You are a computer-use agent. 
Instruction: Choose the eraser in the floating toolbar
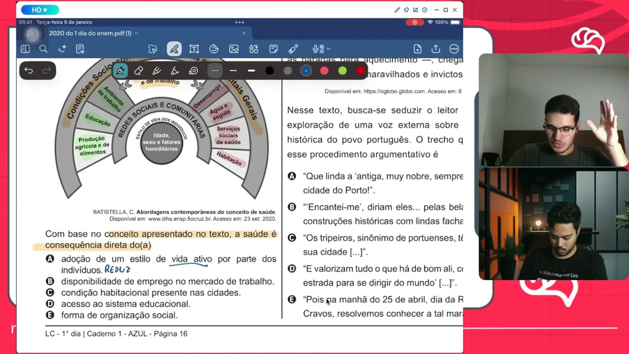pos(139,71)
